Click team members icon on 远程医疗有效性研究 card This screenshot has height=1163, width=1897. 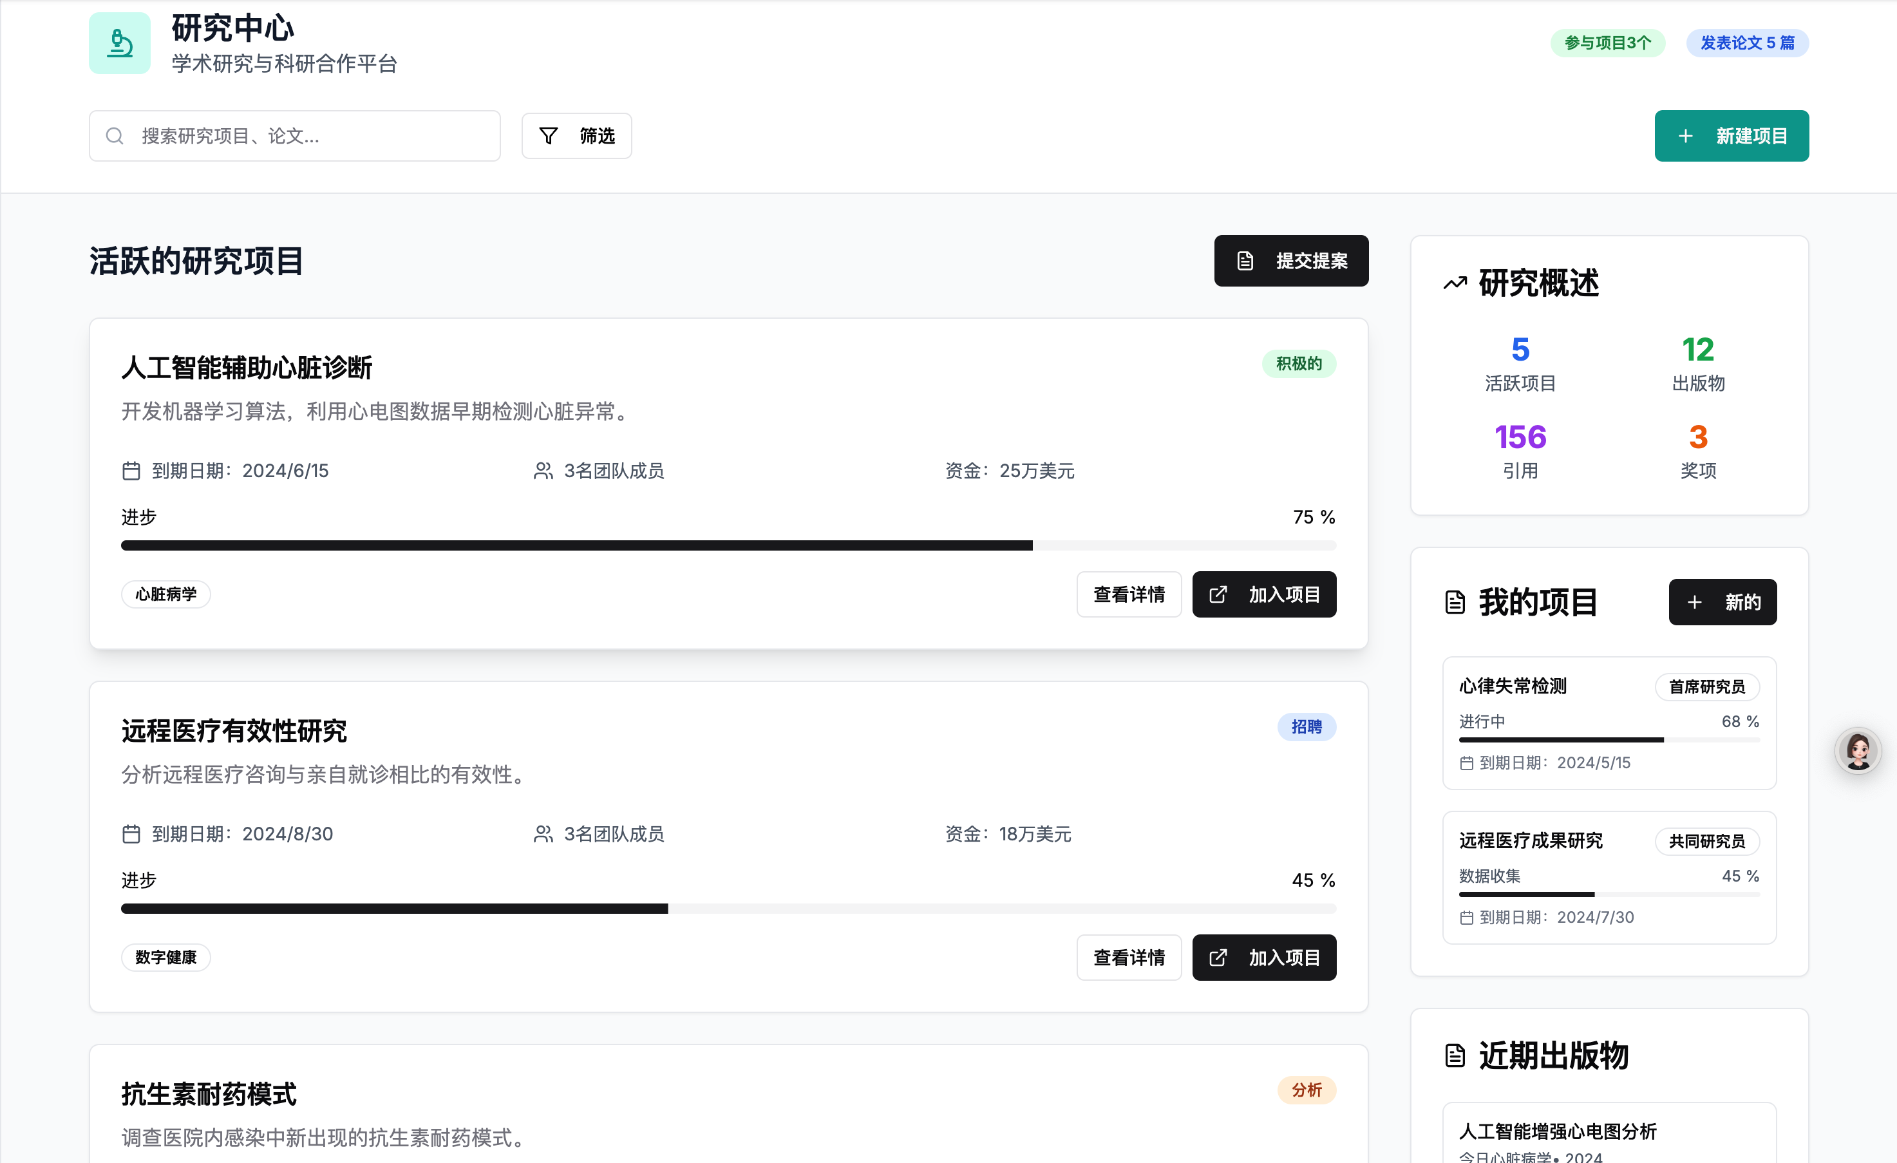pyautogui.click(x=543, y=833)
